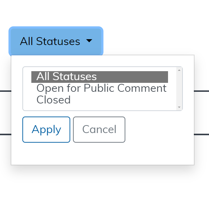The width and height of the screenshot is (209, 198).
Task: Click the listbox scroll down arrow
Action: 179,107
